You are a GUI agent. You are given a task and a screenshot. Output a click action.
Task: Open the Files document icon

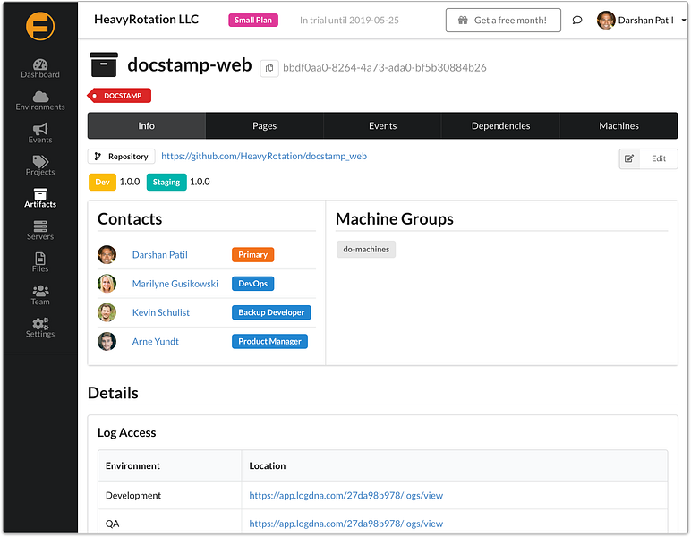[40, 258]
